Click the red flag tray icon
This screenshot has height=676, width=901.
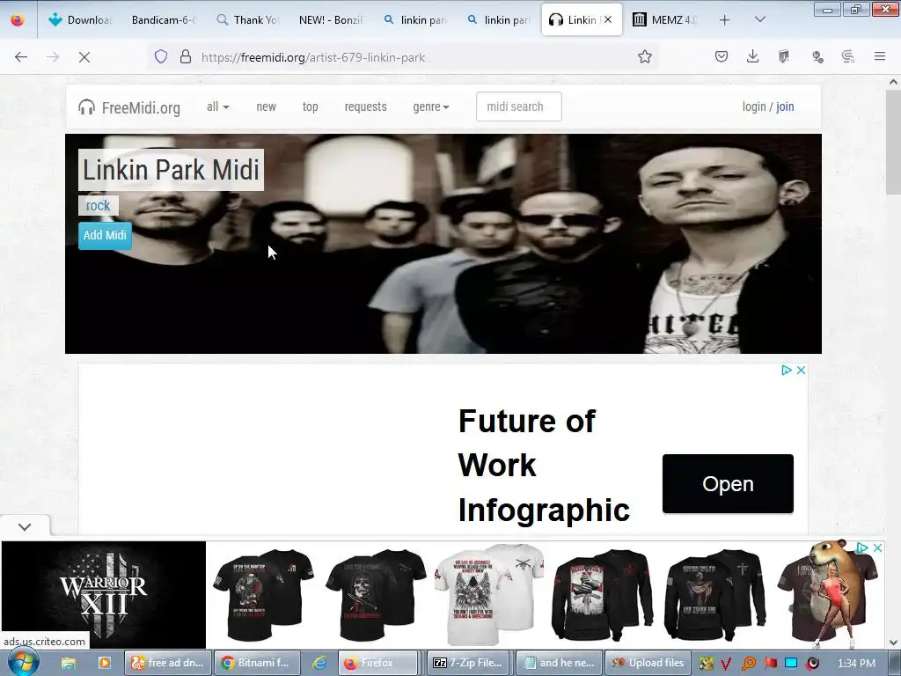[x=770, y=664]
